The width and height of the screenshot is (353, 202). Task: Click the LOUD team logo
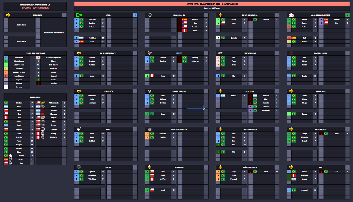point(79,15)
